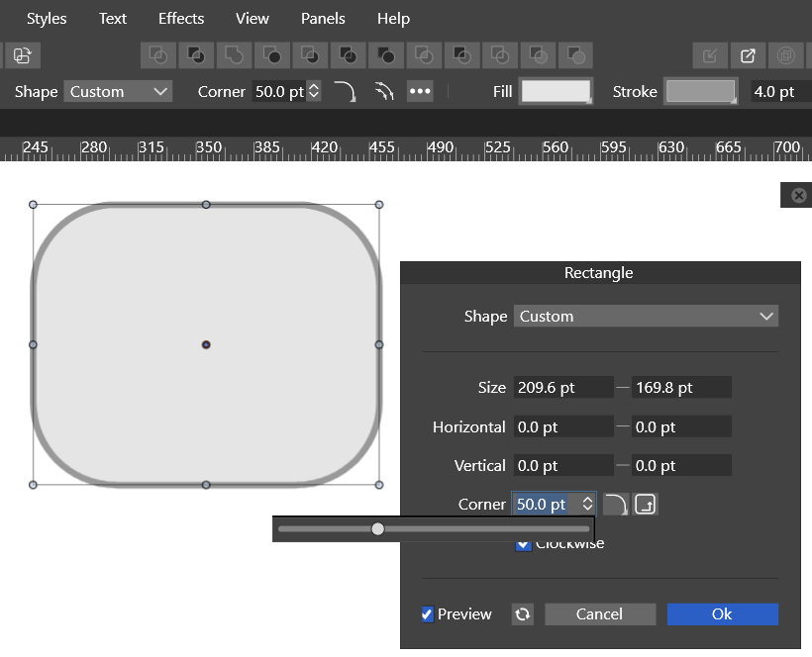812x657 pixels.
Task: Click the reset refresh icon beside Preview
Action: (x=523, y=614)
